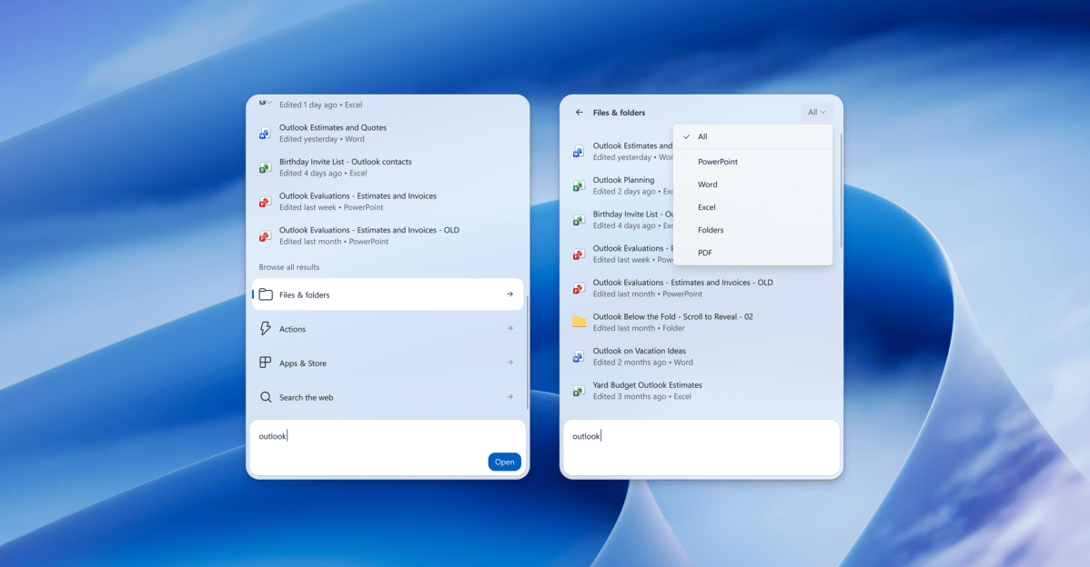Click the blue Open button
Screen dimensions: 1090x567
click(505, 462)
